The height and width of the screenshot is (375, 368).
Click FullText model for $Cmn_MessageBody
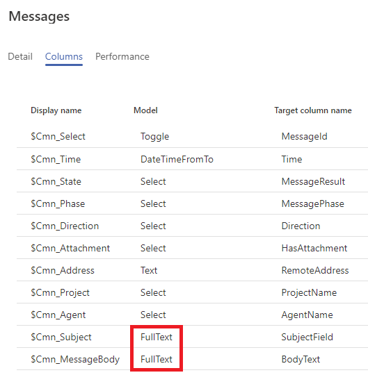point(157,359)
